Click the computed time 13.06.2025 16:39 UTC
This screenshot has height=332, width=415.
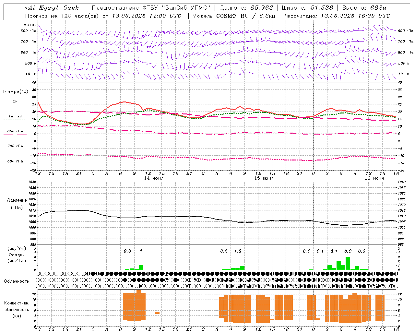[x=355, y=16]
